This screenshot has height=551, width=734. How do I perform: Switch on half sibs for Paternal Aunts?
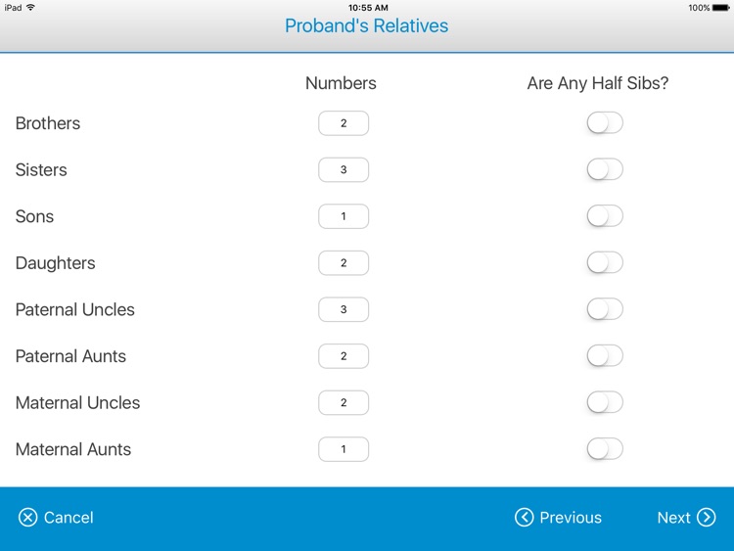coord(605,356)
